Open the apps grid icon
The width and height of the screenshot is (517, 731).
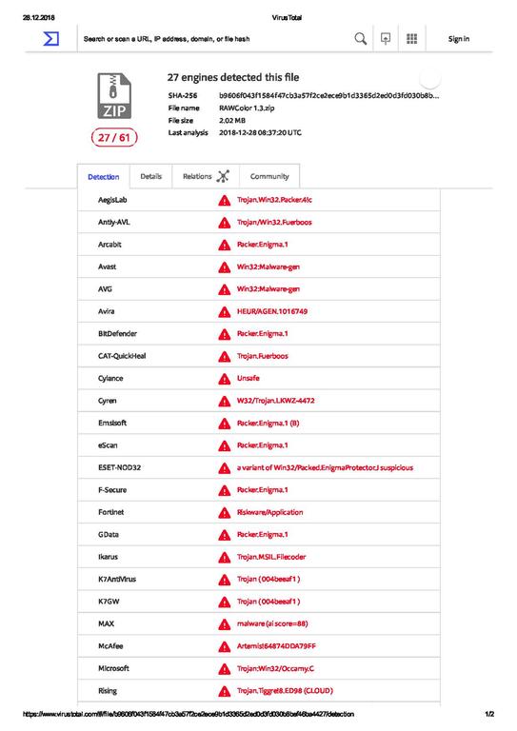(x=411, y=38)
